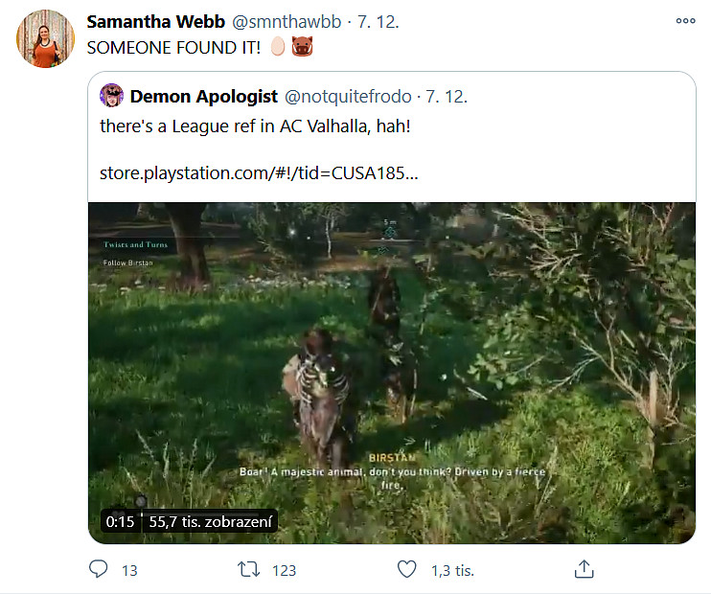Play the embedded AC Valhalla video
The image size is (711, 594).
point(391,372)
